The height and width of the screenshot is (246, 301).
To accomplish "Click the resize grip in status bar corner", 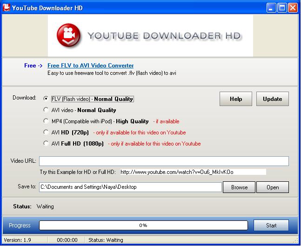I will click(296, 241).
